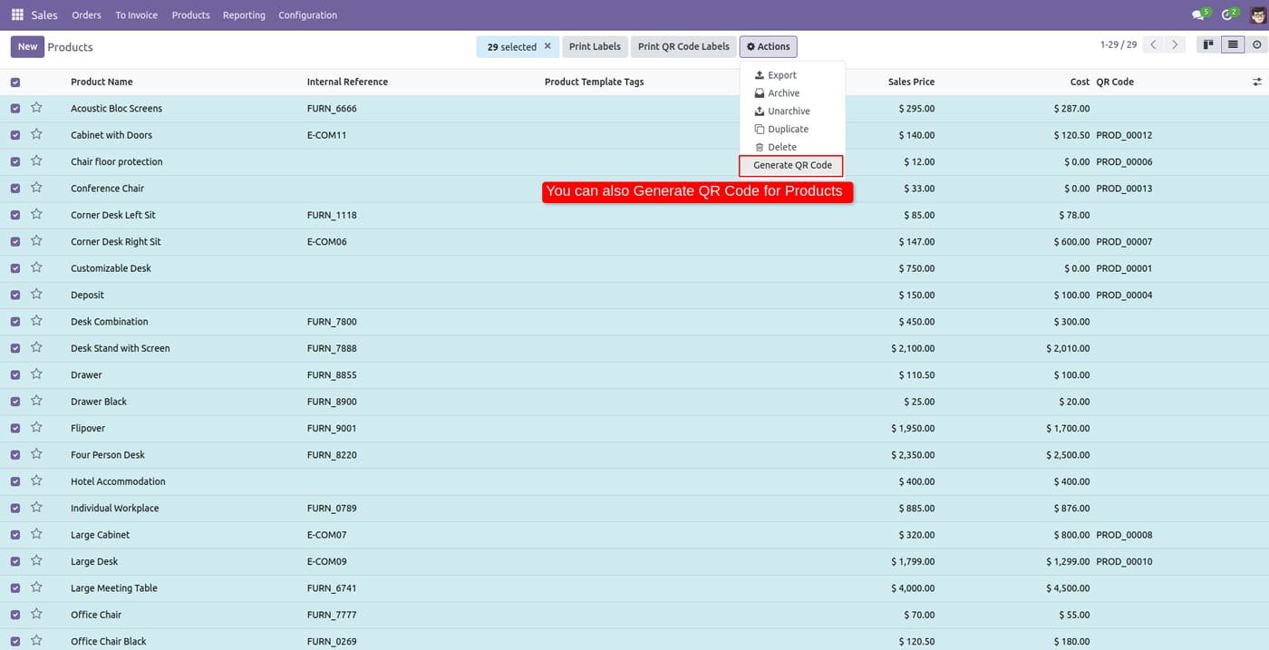Image resolution: width=1269 pixels, height=650 pixels.
Task: Star the Customizable Desk product
Action: point(36,267)
